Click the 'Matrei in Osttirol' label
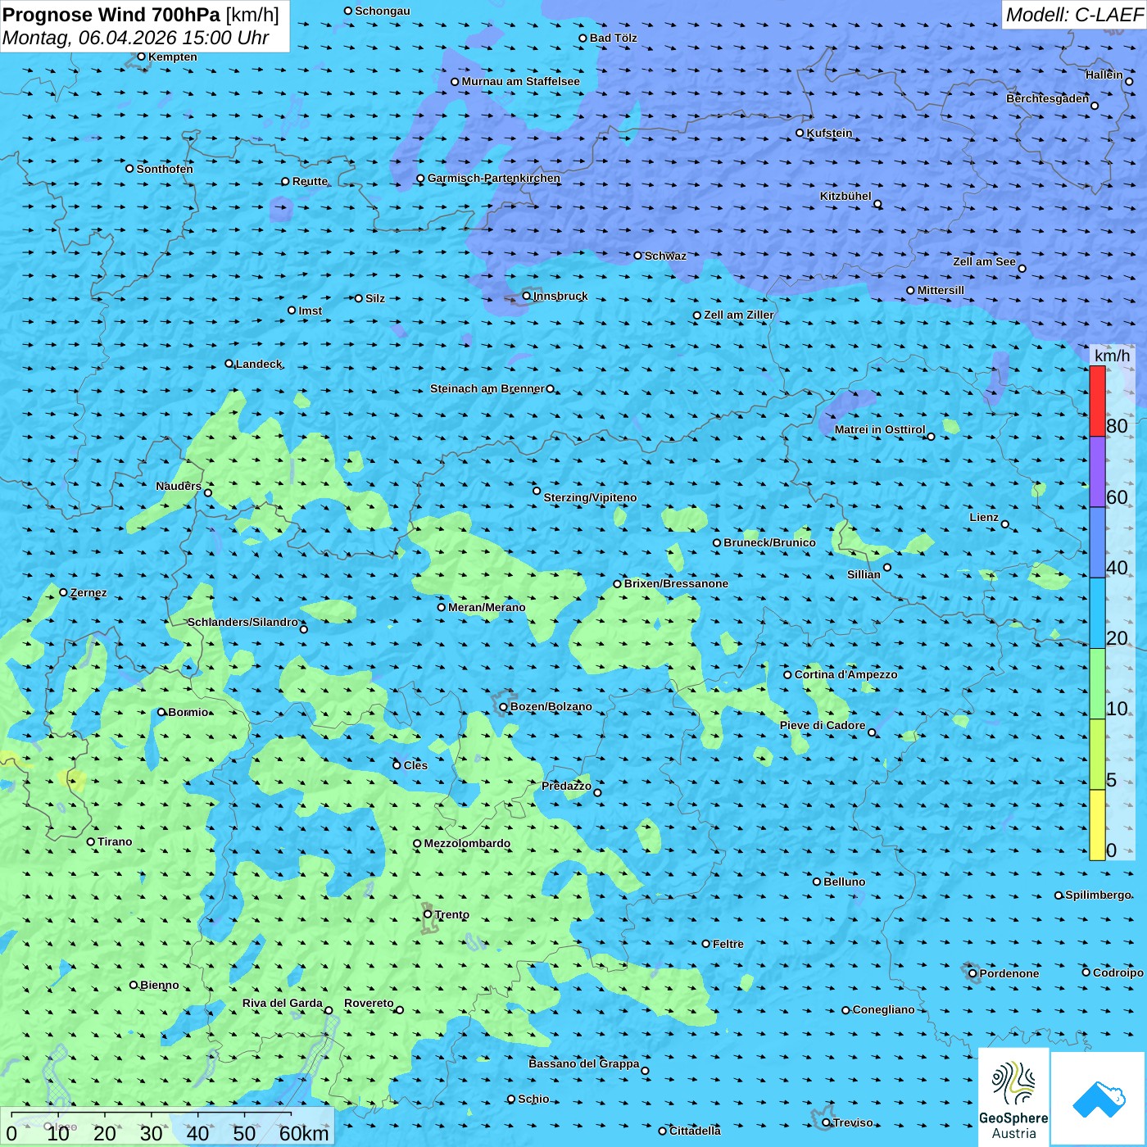1147x1147 pixels. [x=880, y=429]
